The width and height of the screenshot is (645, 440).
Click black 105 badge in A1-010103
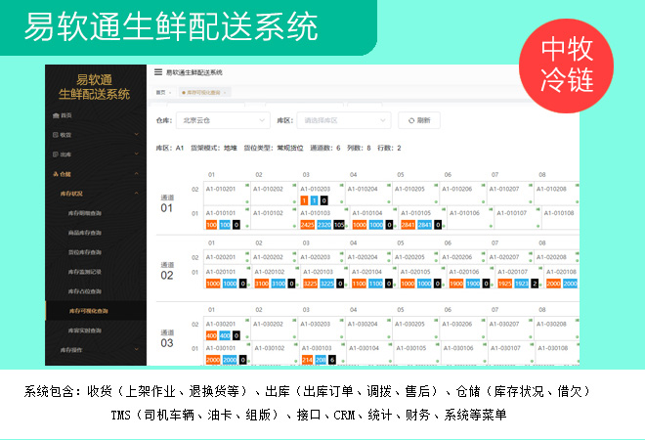click(339, 225)
